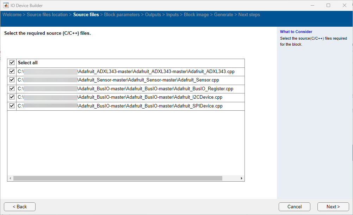Toggle the Select all checkbox
Image resolution: width=353 pixels, height=215 pixels.
point(12,63)
